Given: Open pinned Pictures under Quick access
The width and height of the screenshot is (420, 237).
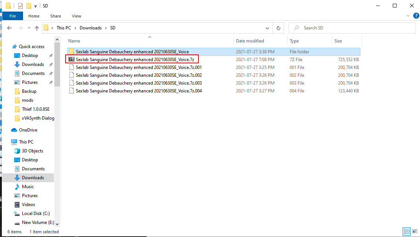Looking at the screenshot, I should (x=30, y=82).
